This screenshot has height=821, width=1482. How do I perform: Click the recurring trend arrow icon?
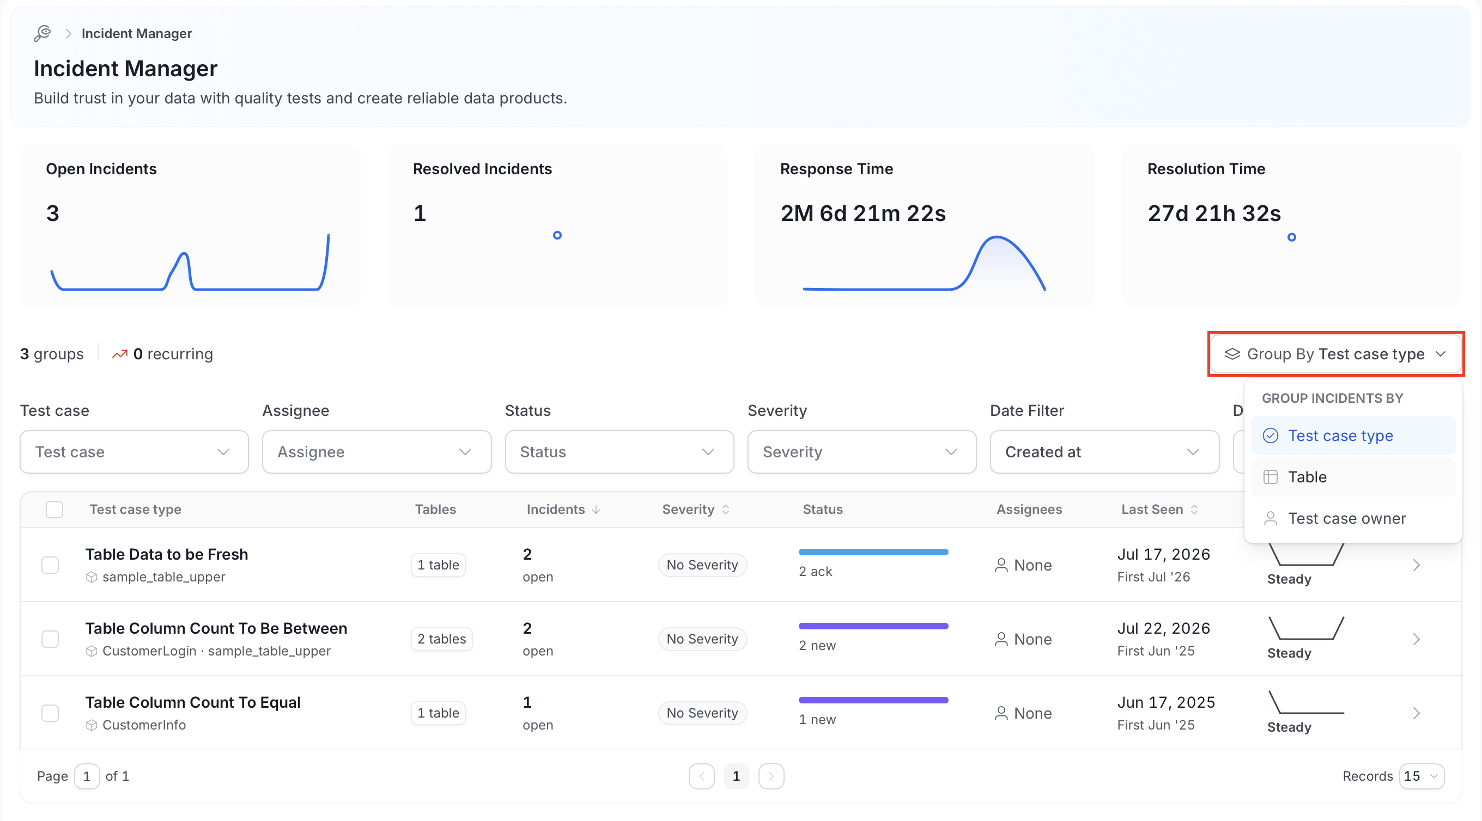120,354
